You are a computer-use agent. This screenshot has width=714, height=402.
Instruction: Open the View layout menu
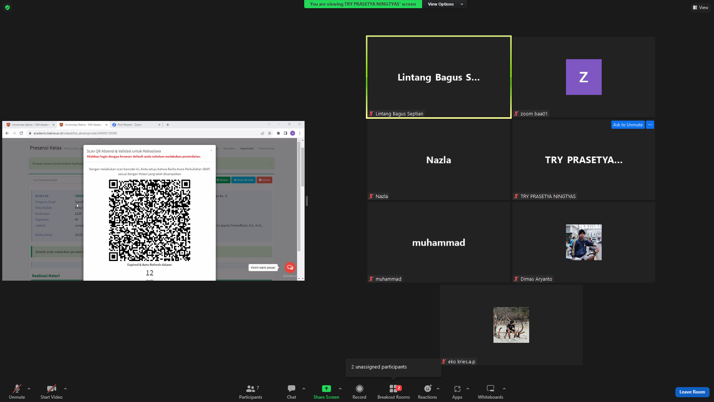[700, 7]
